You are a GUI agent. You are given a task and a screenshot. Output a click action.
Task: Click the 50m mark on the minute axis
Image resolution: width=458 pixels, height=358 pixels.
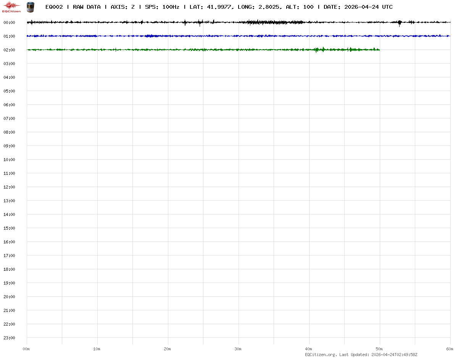click(x=379, y=349)
